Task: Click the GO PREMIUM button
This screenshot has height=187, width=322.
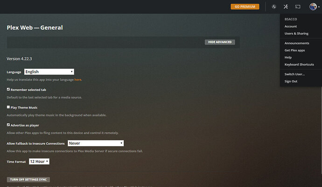Action: coord(245,7)
